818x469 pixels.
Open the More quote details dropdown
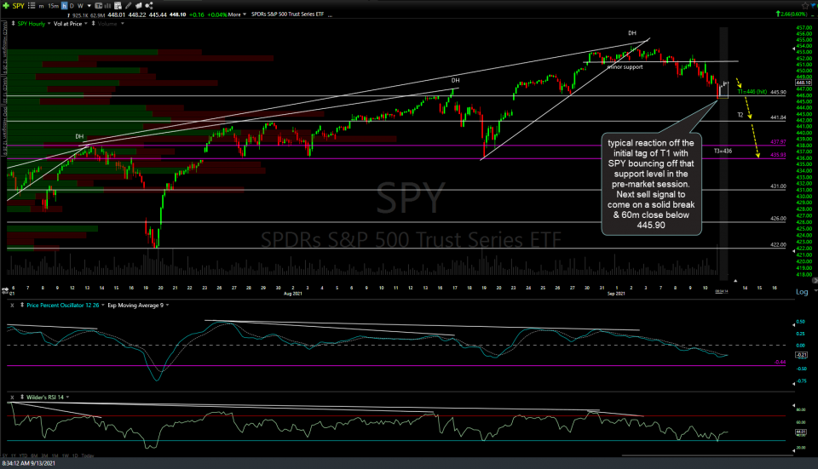237,14
